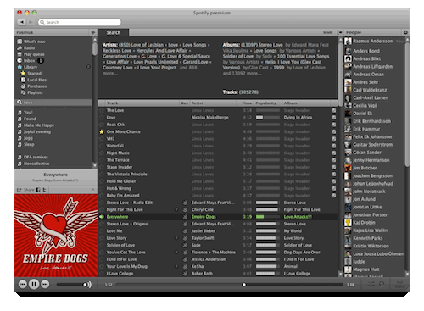Viewport: 424px width, 311px height.
Task: Share current track on Facebook
Action: point(38,190)
